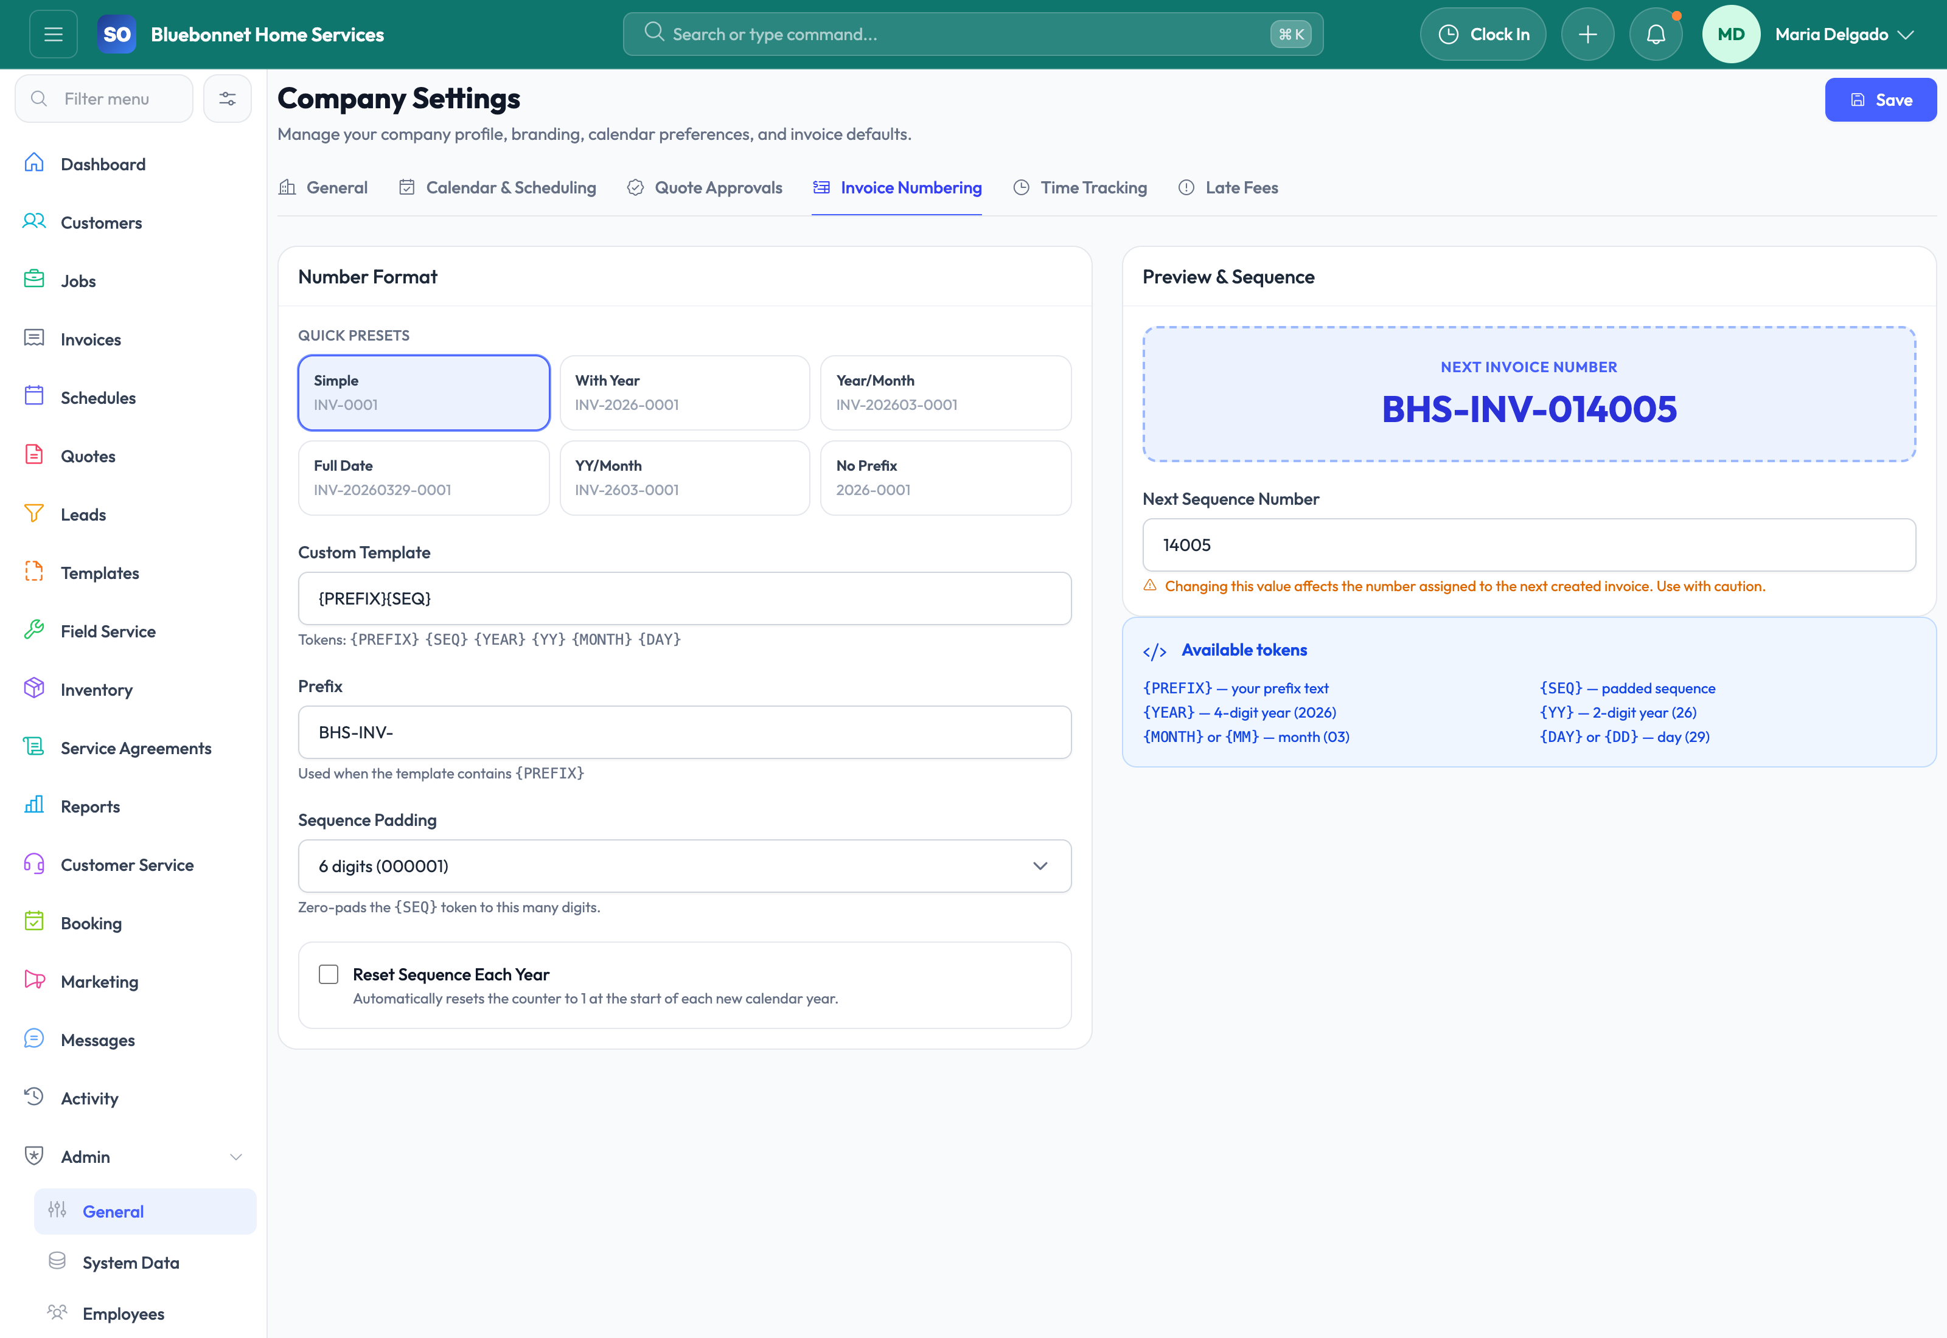The image size is (1947, 1338).
Task: Select the Full Date preset
Action: (424, 478)
